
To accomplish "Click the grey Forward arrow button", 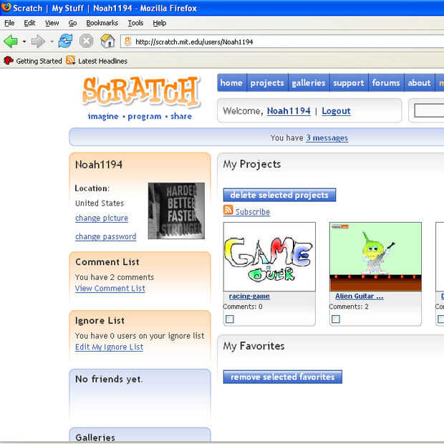I will [38, 42].
